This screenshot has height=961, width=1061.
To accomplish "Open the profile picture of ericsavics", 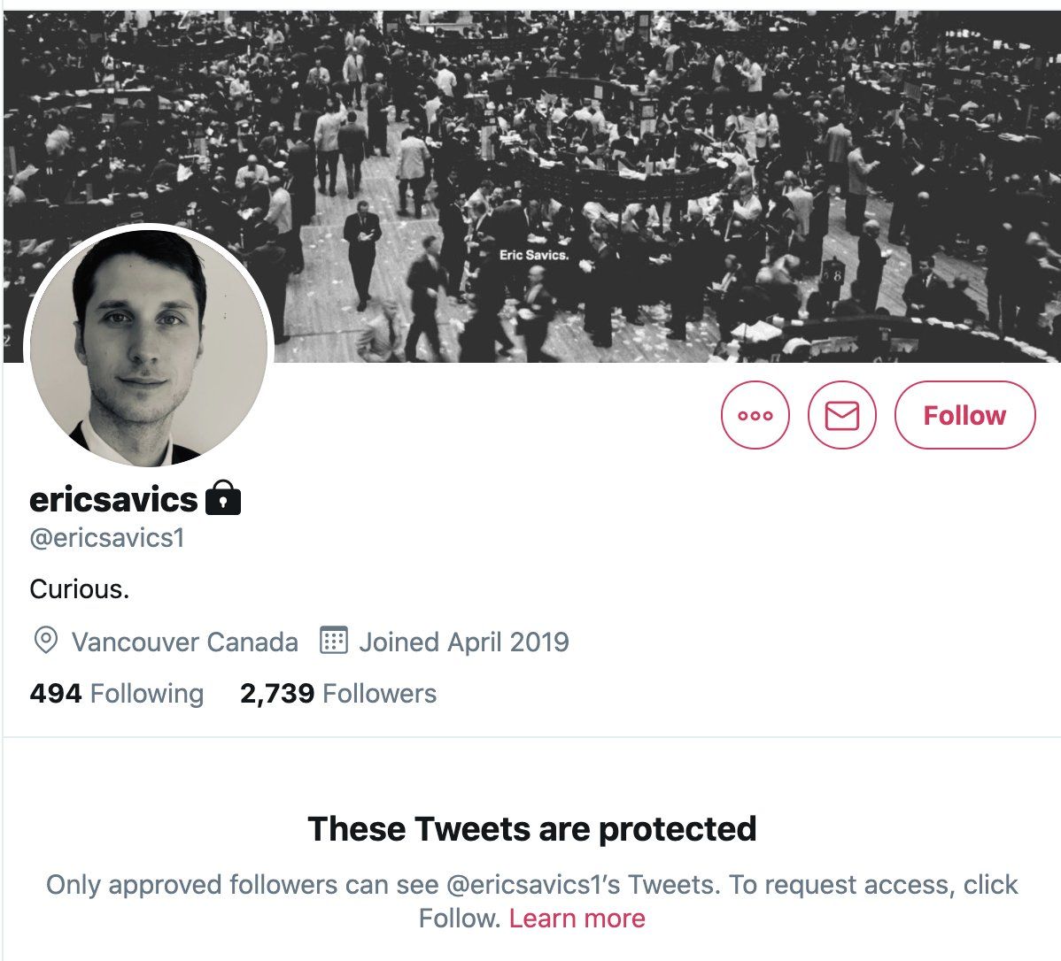I will pos(146,341).
